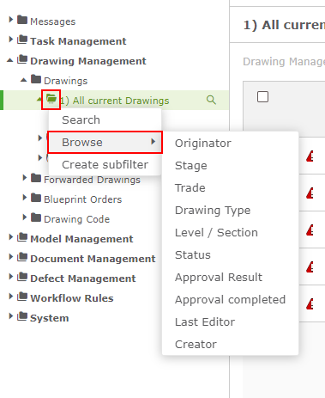Click the Document Management folder icon
325x398 pixels.
pos(22,257)
